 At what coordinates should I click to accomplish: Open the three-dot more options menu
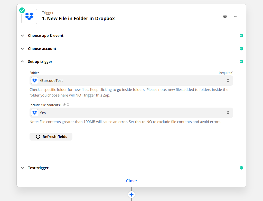[236, 16]
